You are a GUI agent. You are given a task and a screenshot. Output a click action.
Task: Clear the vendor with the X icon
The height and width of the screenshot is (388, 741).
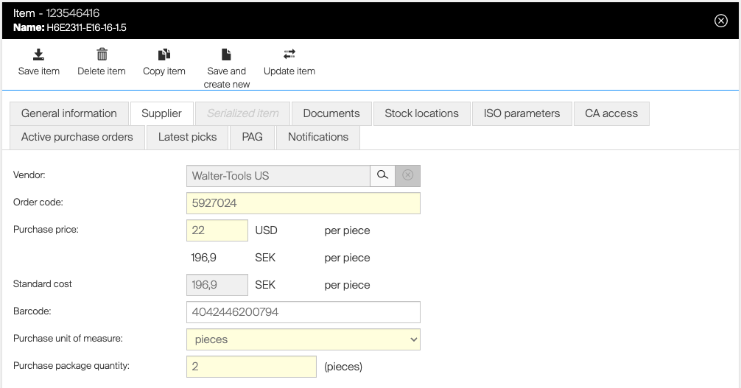tap(407, 176)
